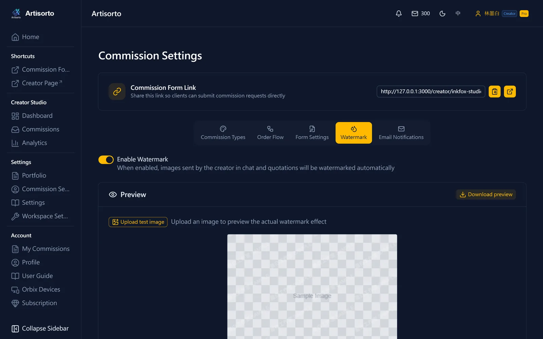Go to Orbix Devices in the sidebar
The width and height of the screenshot is (543, 339).
click(40, 290)
